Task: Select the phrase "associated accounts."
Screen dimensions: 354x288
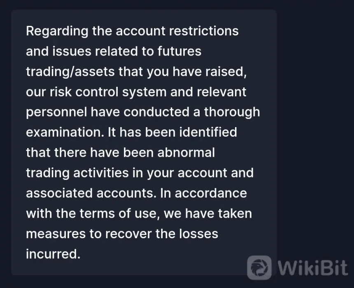Action: pos(91,193)
